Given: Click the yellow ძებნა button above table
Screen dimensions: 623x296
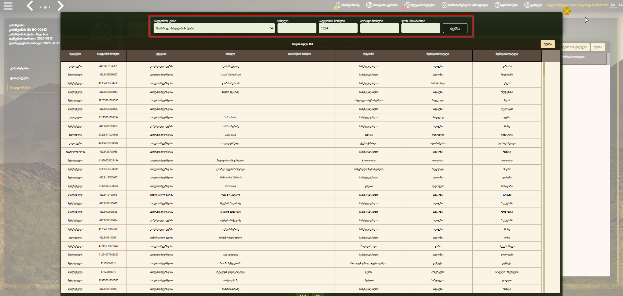Looking at the screenshot, I should coord(548,44).
